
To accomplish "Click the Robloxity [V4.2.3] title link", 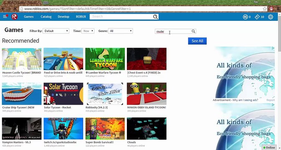I will click(x=96, y=107).
